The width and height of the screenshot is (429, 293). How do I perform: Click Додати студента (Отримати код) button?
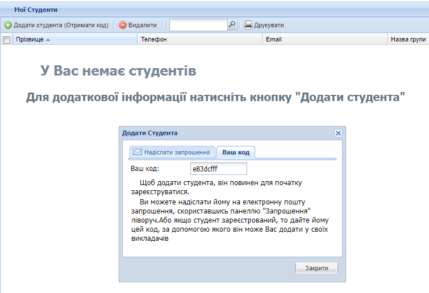click(56, 25)
